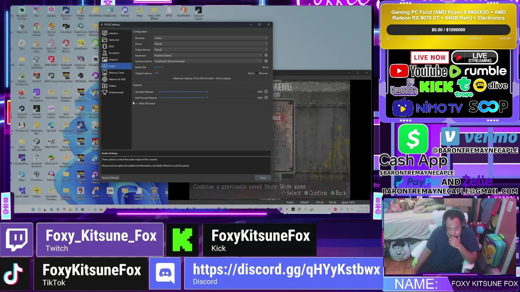Image resolution: width=520 pixels, height=292 pixels.
Task: Select the Streamlabs Desktop shortcut icon
Action: pyautogui.click(x=22, y=12)
